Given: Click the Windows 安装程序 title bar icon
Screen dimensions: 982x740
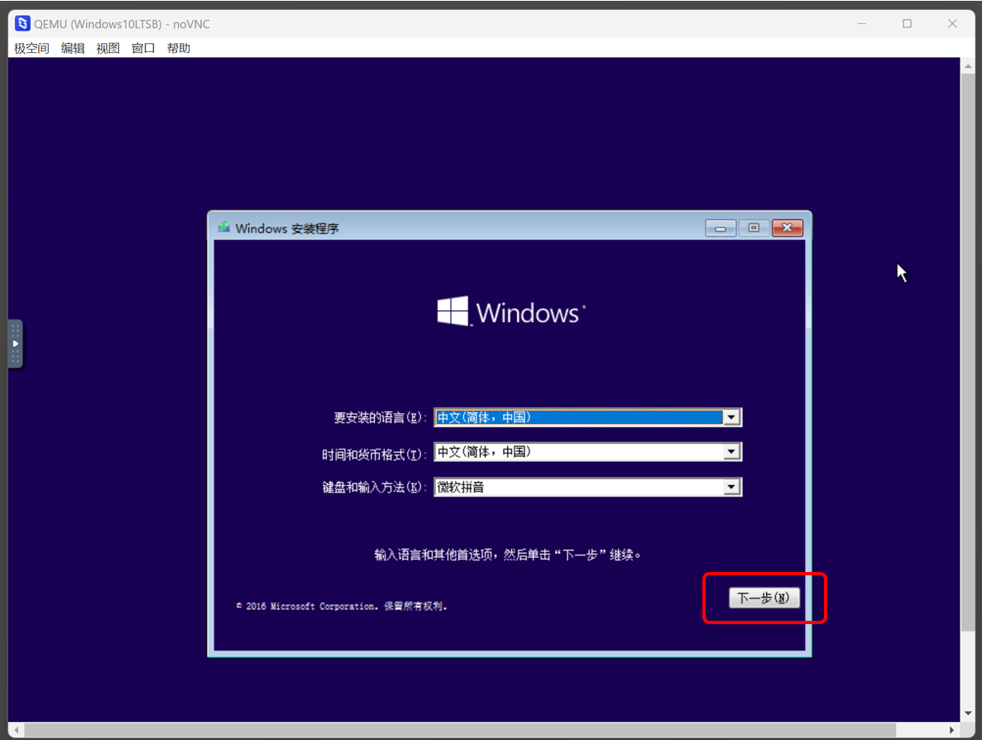Looking at the screenshot, I should pyautogui.click(x=223, y=228).
